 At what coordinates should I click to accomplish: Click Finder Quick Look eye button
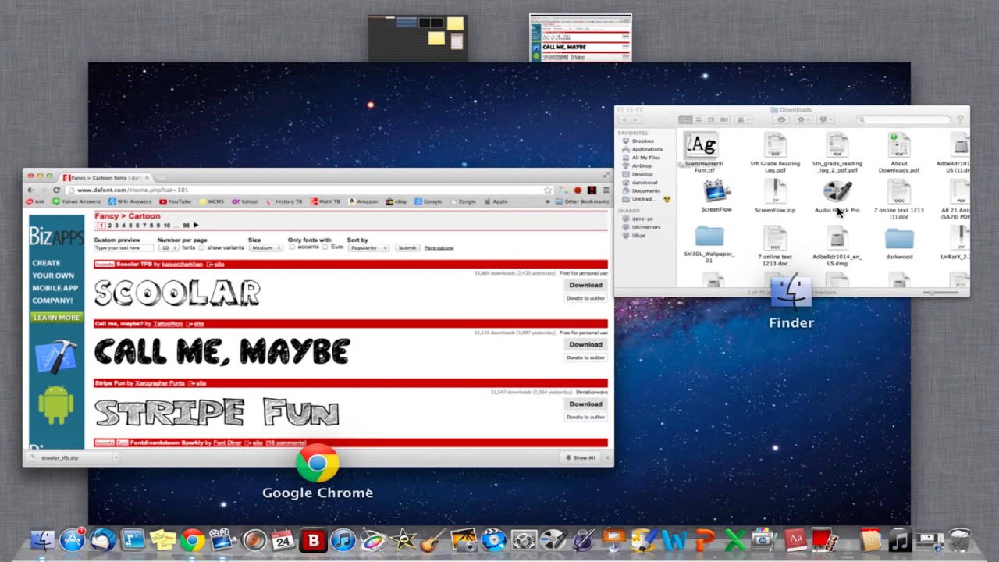pyautogui.click(x=781, y=119)
